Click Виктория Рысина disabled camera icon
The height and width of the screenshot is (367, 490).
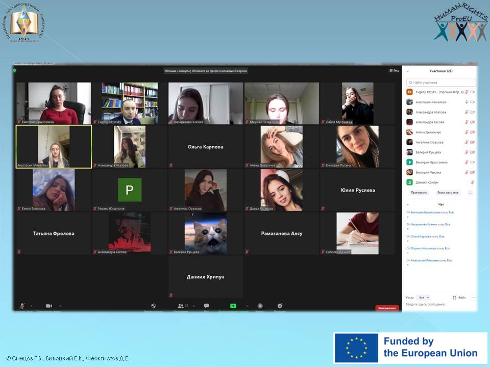click(473, 172)
